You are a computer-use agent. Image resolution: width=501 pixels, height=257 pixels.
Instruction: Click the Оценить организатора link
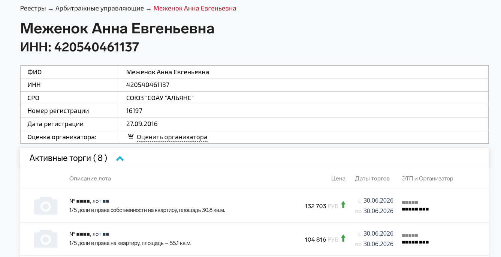pos(172,137)
